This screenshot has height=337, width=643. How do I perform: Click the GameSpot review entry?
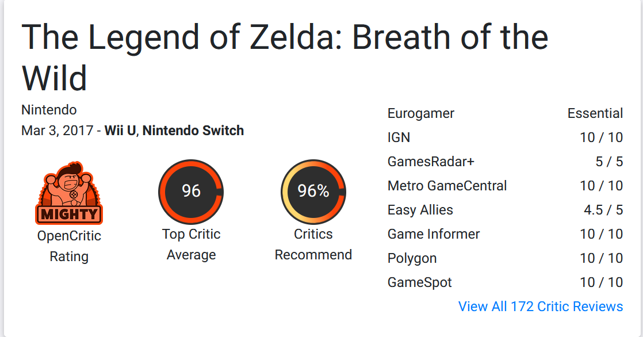[x=420, y=282]
